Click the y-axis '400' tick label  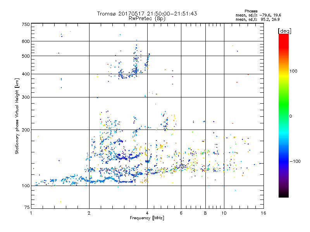pyautogui.click(x=26, y=74)
